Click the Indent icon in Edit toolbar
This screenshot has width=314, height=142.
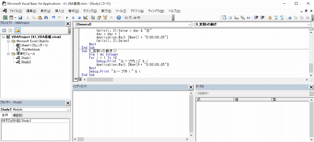click(x=256, y=18)
